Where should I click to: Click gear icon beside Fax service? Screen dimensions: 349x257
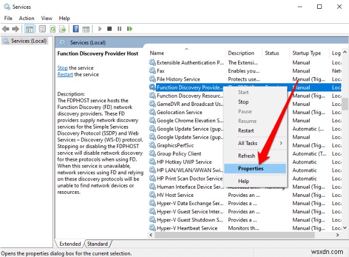pos(152,71)
